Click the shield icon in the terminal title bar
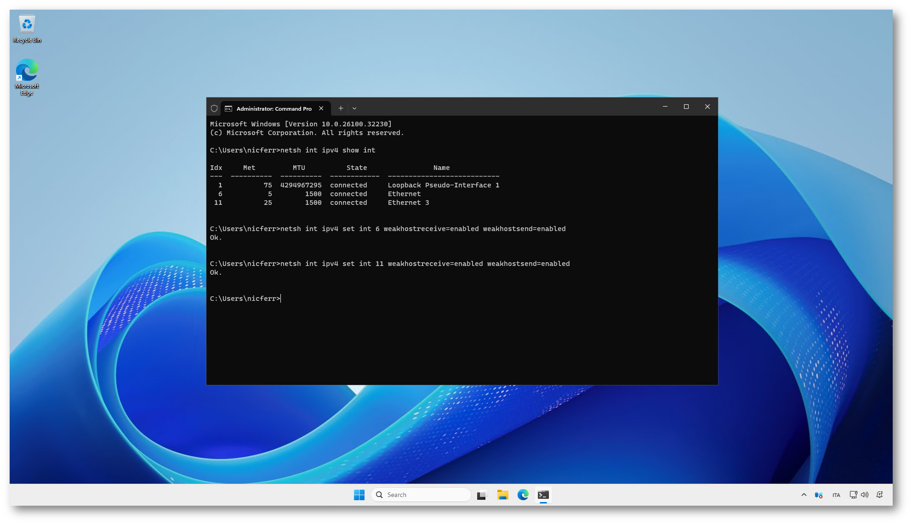 [214, 108]
